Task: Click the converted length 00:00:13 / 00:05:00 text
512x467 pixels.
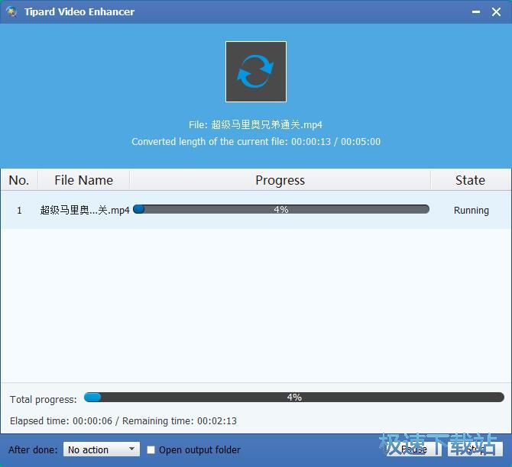Action: pyautogui.click(x=256, y=141)
